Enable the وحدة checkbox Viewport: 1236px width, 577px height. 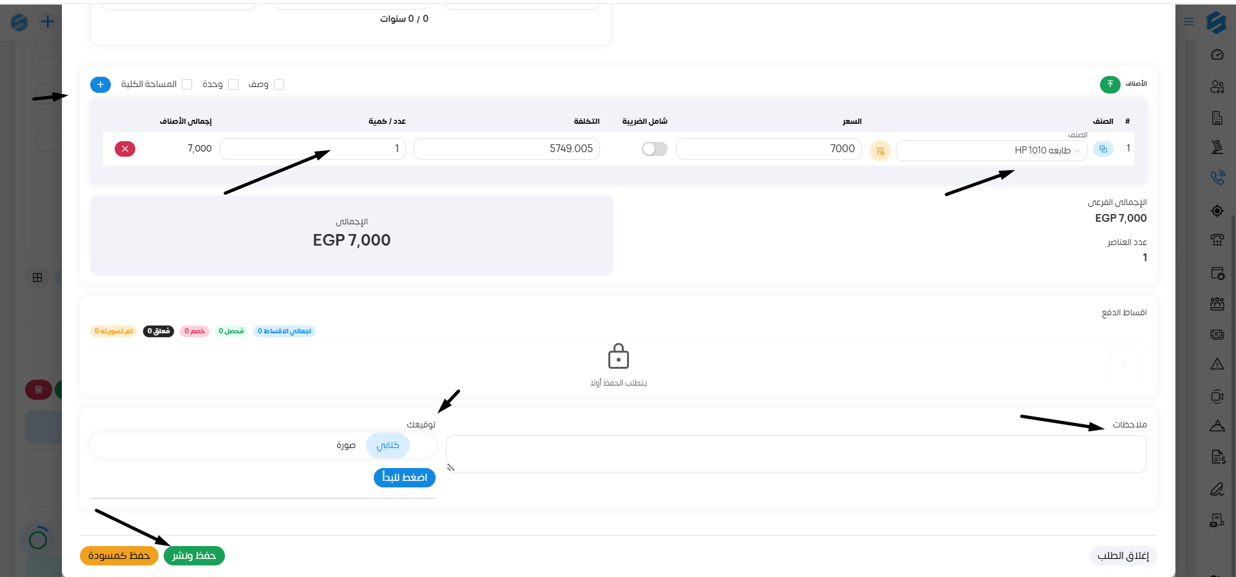point(233,84)
